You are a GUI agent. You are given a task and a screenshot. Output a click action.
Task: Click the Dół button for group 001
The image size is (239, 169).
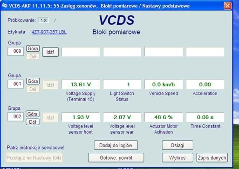tap(33, 89)
